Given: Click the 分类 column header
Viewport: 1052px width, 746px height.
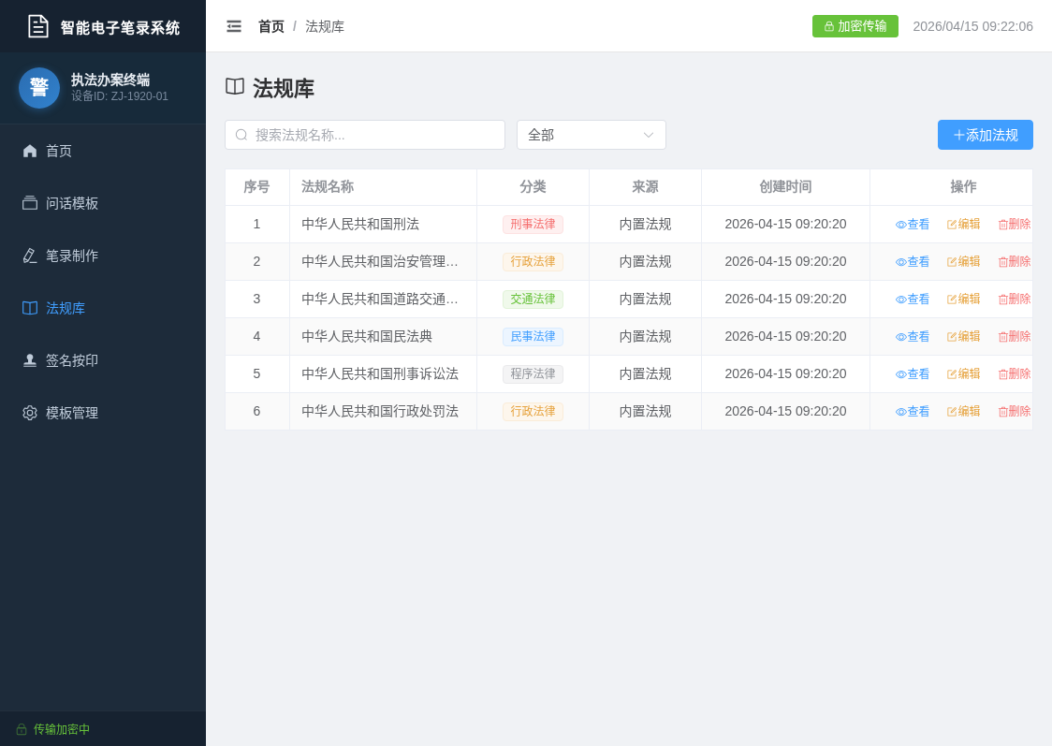Looking at the screenshot, I should pos(533,187).
